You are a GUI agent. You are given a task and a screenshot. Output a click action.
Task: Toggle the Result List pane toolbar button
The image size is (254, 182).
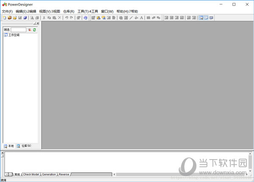211,18
